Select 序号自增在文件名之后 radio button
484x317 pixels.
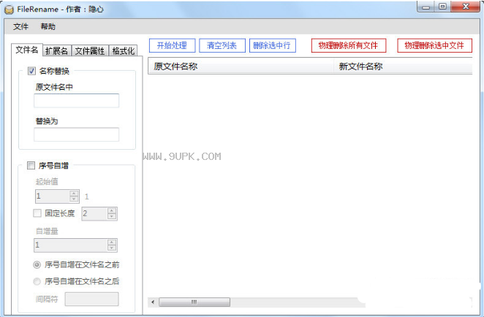pos(37,281)
